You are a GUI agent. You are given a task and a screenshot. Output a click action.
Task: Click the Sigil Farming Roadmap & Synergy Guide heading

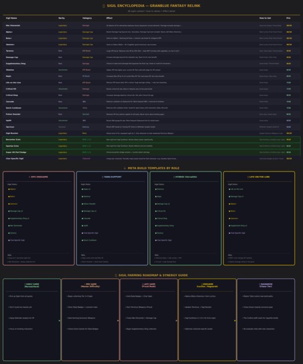tap(151, 275)
